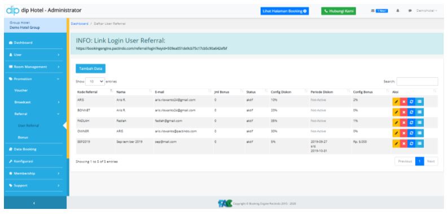Click the Search input field
Image resolution: width=448 pixels, height=214 pixels.
[x=417, y=81]
